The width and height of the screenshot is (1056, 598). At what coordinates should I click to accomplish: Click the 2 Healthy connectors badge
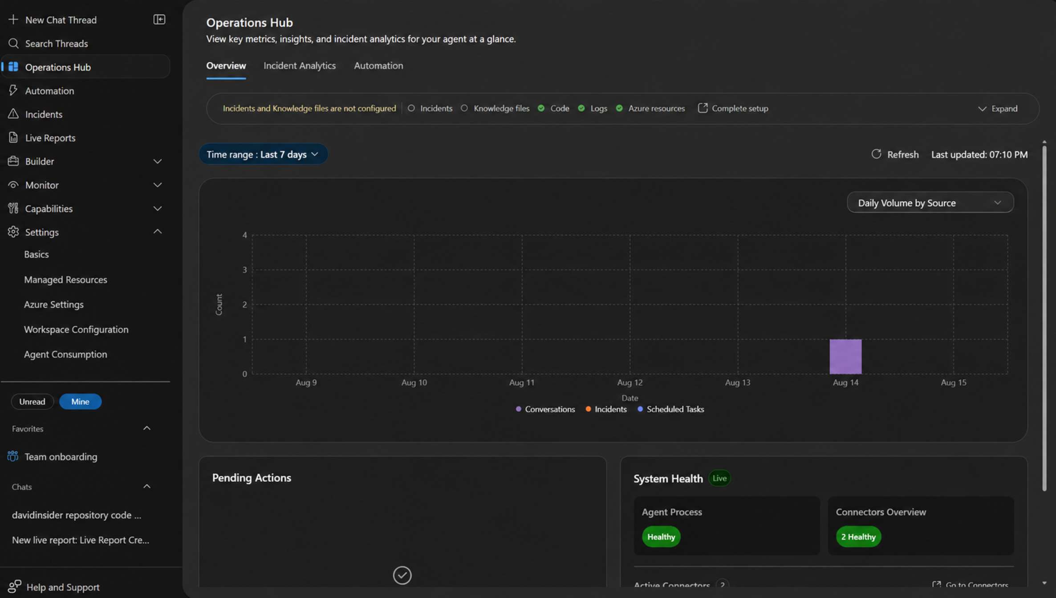click(x=858, y=537)
